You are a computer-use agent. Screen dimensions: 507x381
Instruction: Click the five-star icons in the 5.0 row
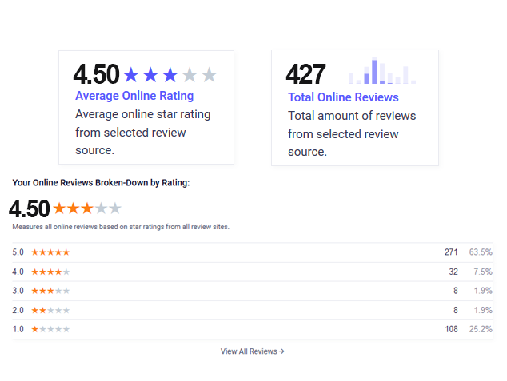click(x=50, y=252)
